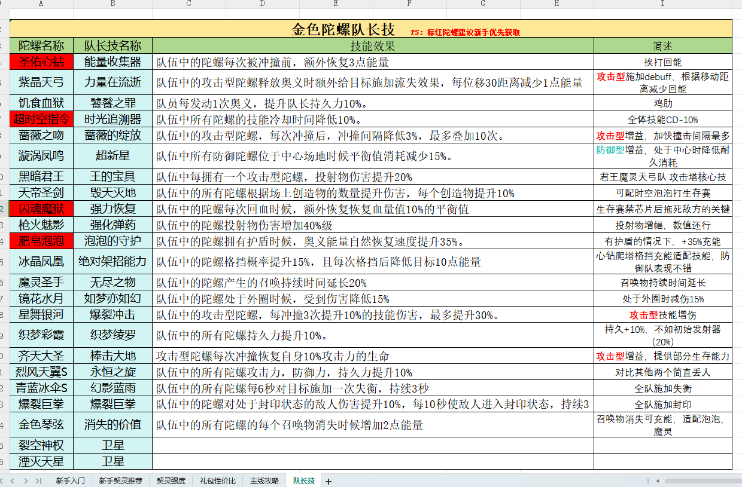Select the 枪火魅影 cell
The image size is (742, 487).
tap(41, 225)
